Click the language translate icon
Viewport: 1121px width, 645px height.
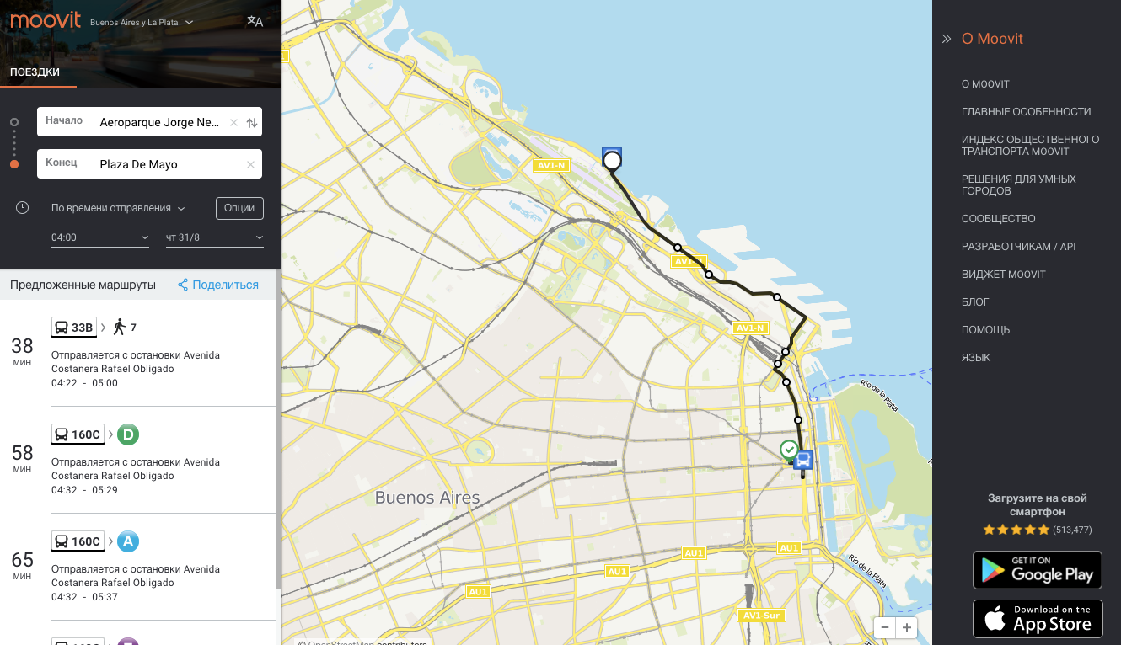[255, 22]
